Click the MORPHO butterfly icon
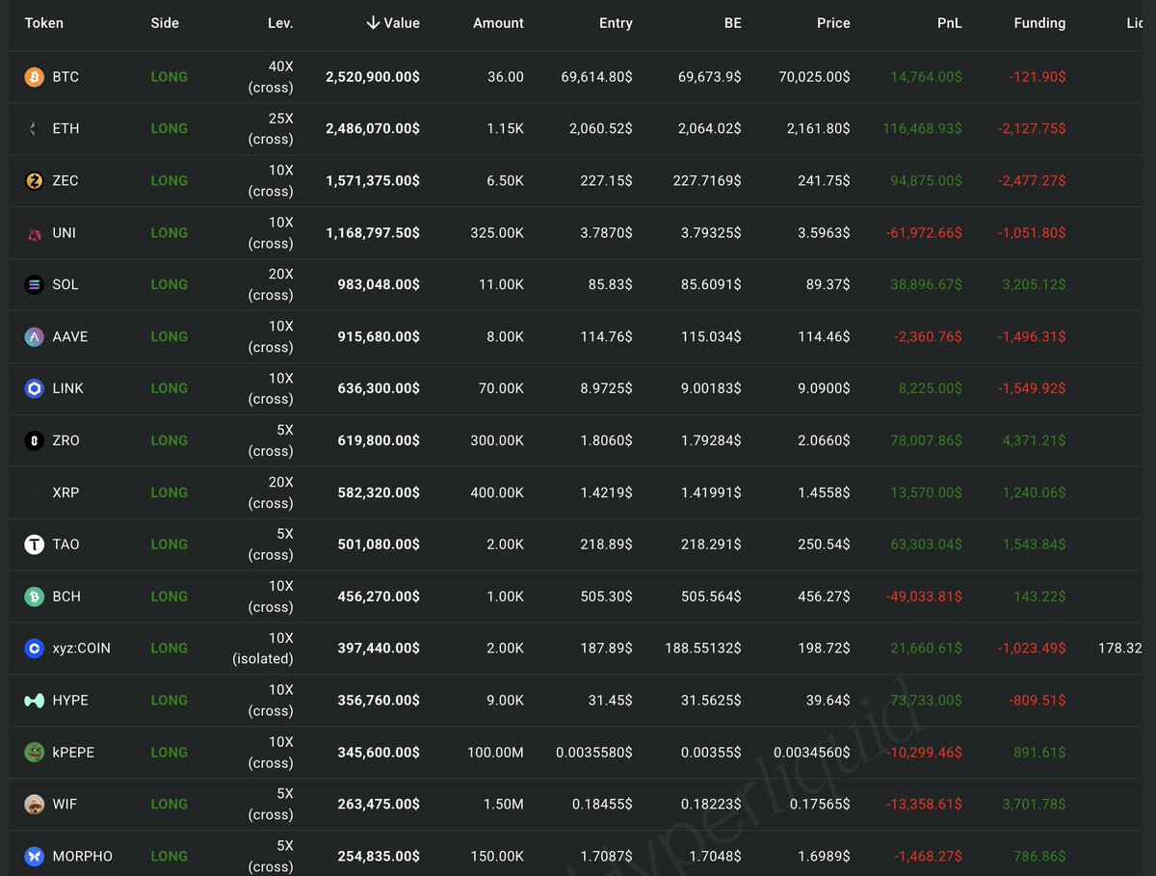The image size is (1156, 876). pos(35,856)
